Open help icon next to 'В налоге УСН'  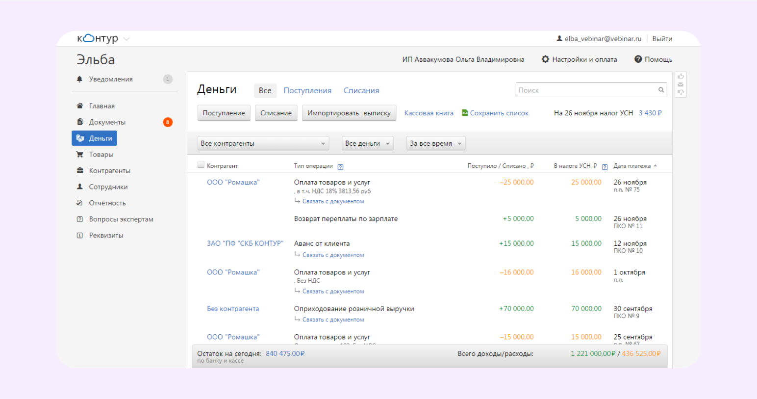(605, 167)
